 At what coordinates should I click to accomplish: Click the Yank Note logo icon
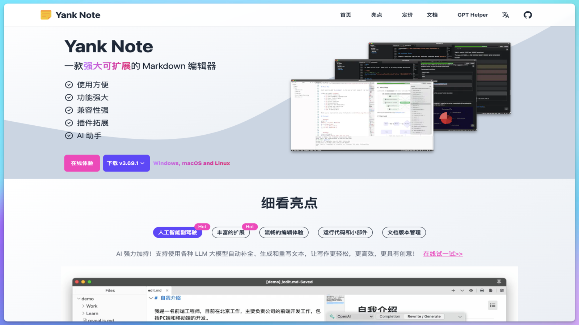(x=46, y=15)
